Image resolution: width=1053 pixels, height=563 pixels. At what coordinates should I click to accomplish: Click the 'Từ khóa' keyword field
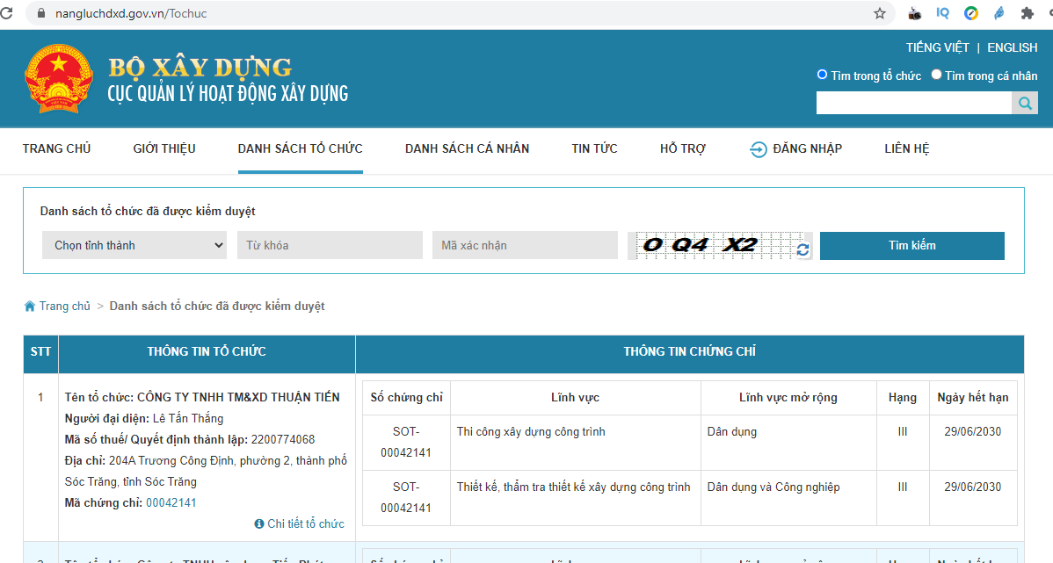coord(329,246)
